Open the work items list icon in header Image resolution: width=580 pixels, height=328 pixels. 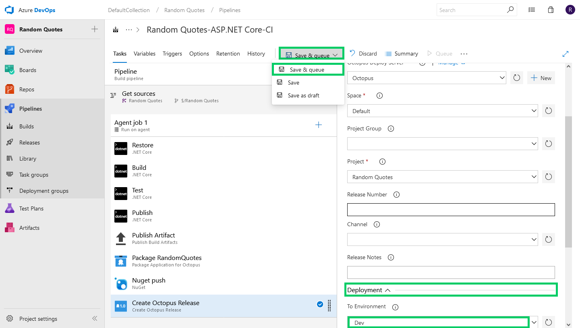pos(532,10)
